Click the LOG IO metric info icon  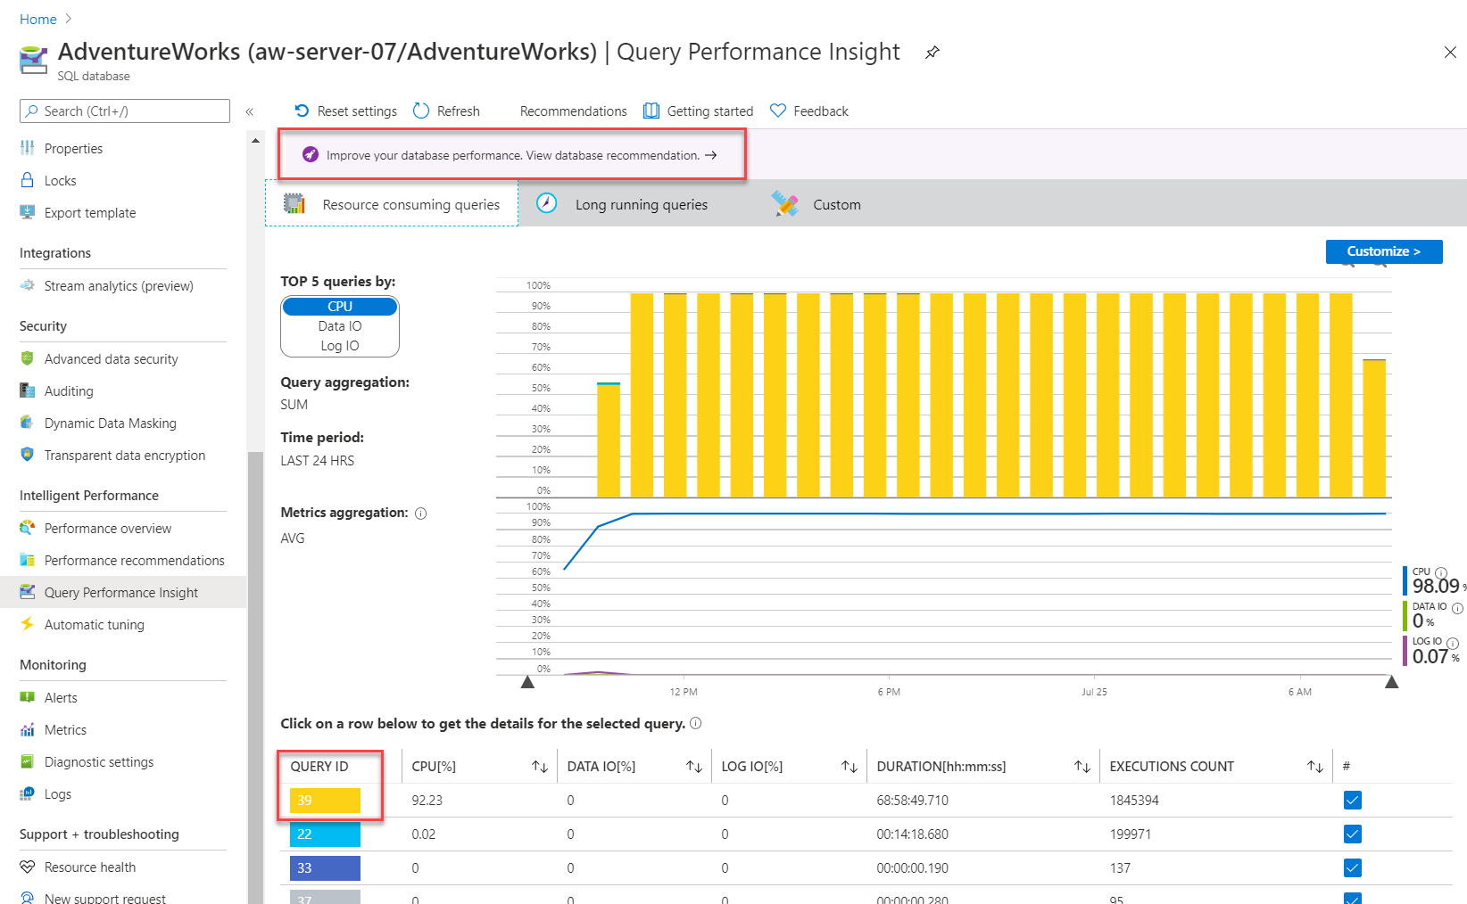point(1453,643)
